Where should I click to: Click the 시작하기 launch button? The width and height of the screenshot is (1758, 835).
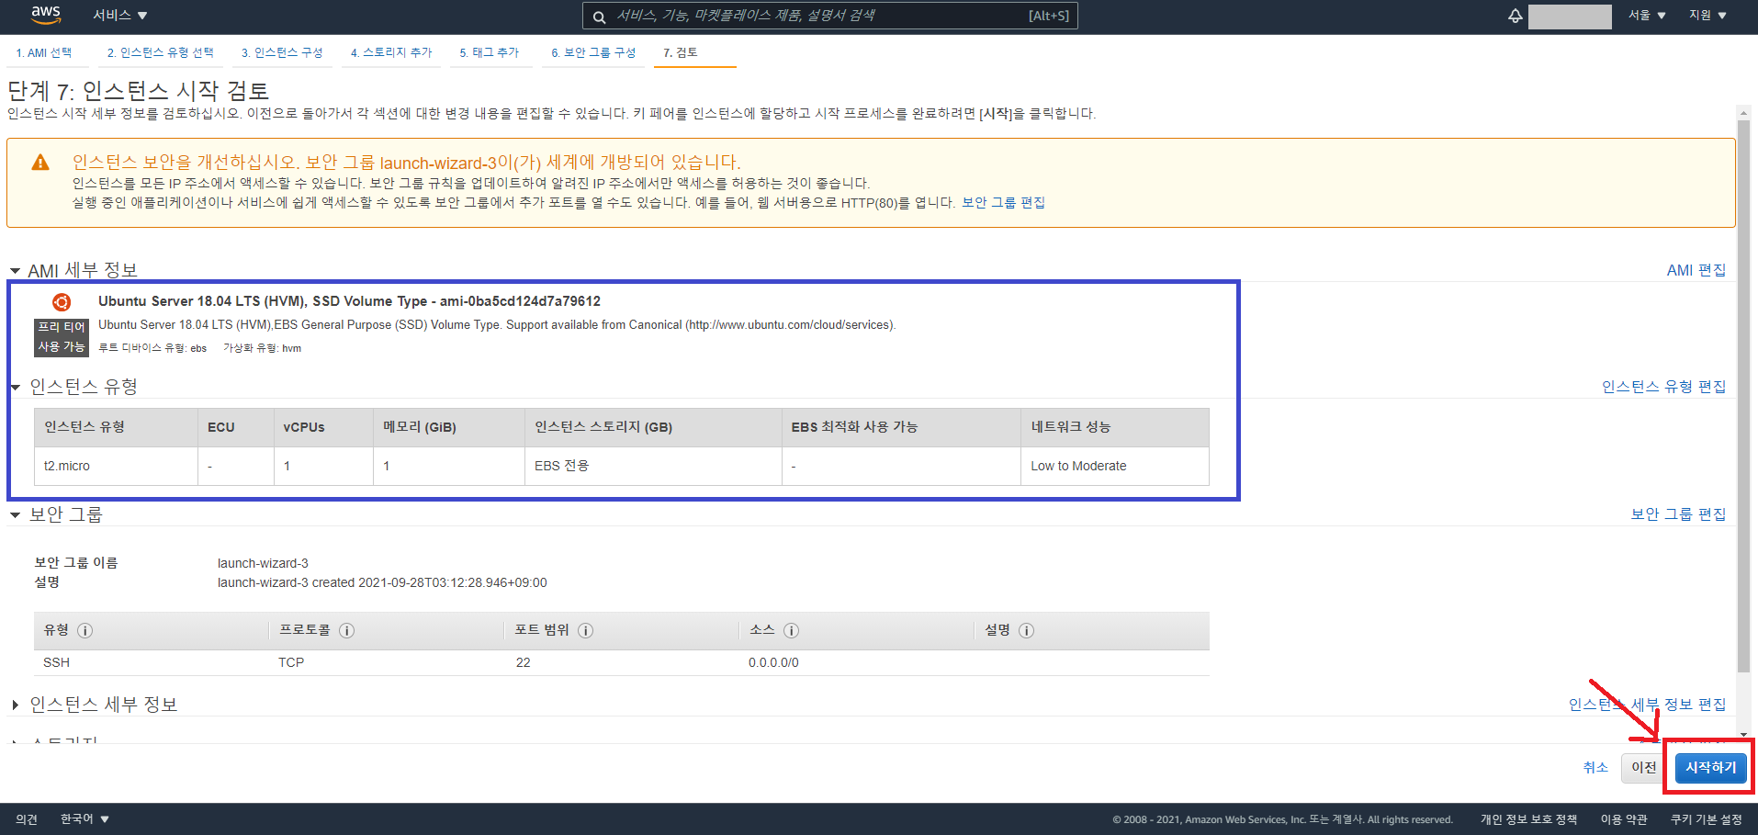[1710, 768]
